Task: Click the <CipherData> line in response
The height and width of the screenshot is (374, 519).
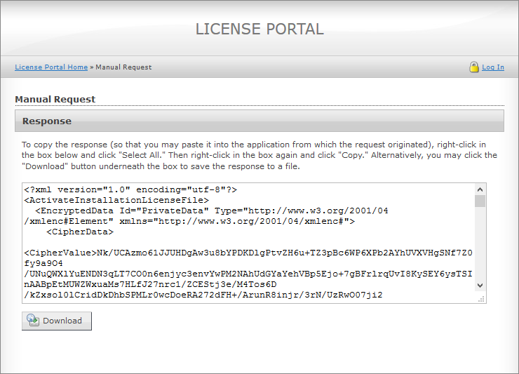Action: (x=80, y=232)
